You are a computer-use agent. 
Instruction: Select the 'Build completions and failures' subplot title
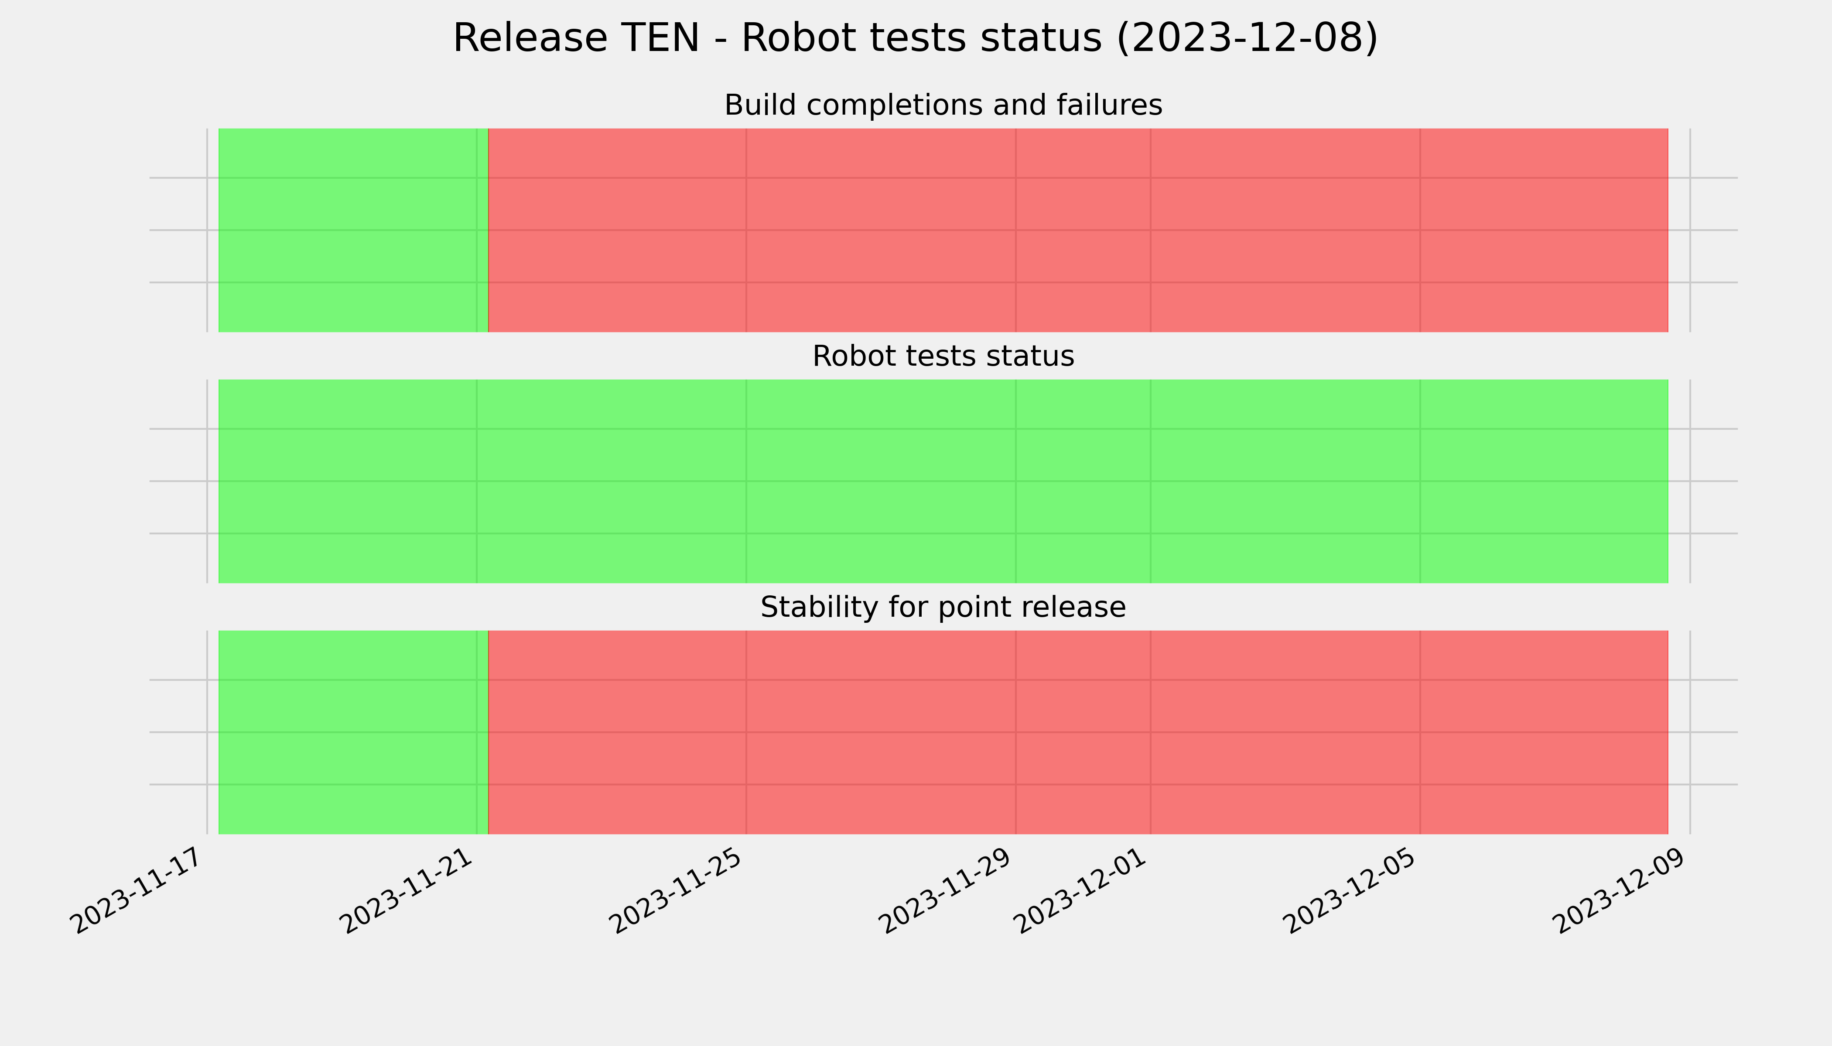pyautogui.click(x=943, y=105)
